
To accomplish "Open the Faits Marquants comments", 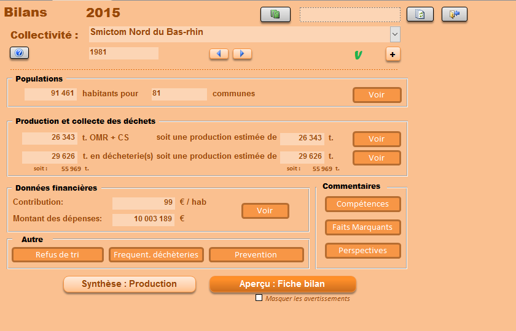I will point(362,227).
